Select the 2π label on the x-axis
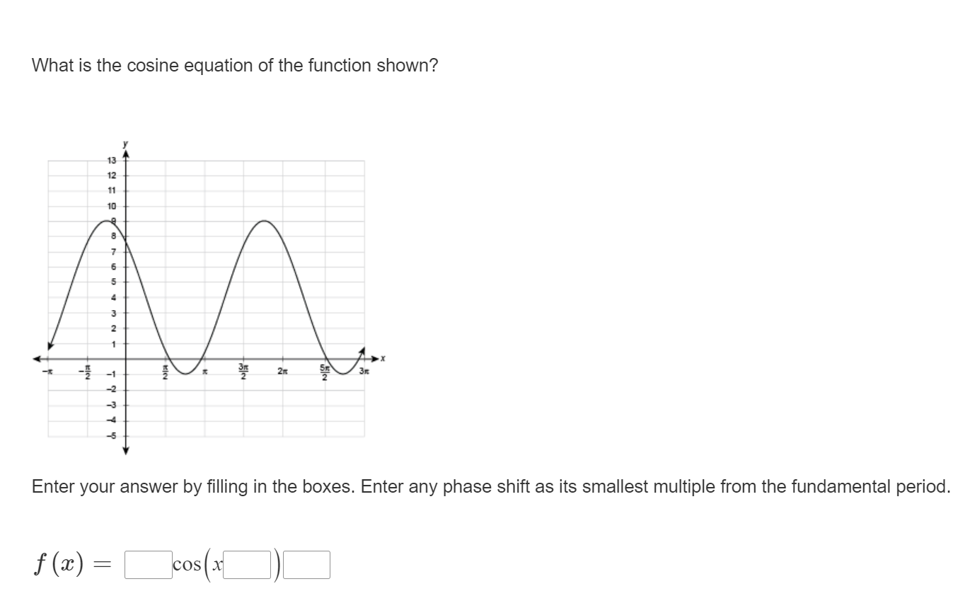 [x=283, y=369]
